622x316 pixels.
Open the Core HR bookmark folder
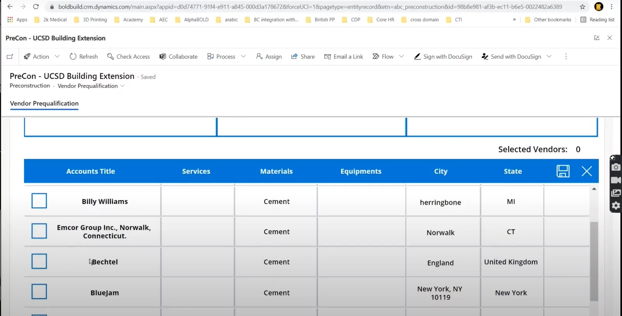(381, 19)
